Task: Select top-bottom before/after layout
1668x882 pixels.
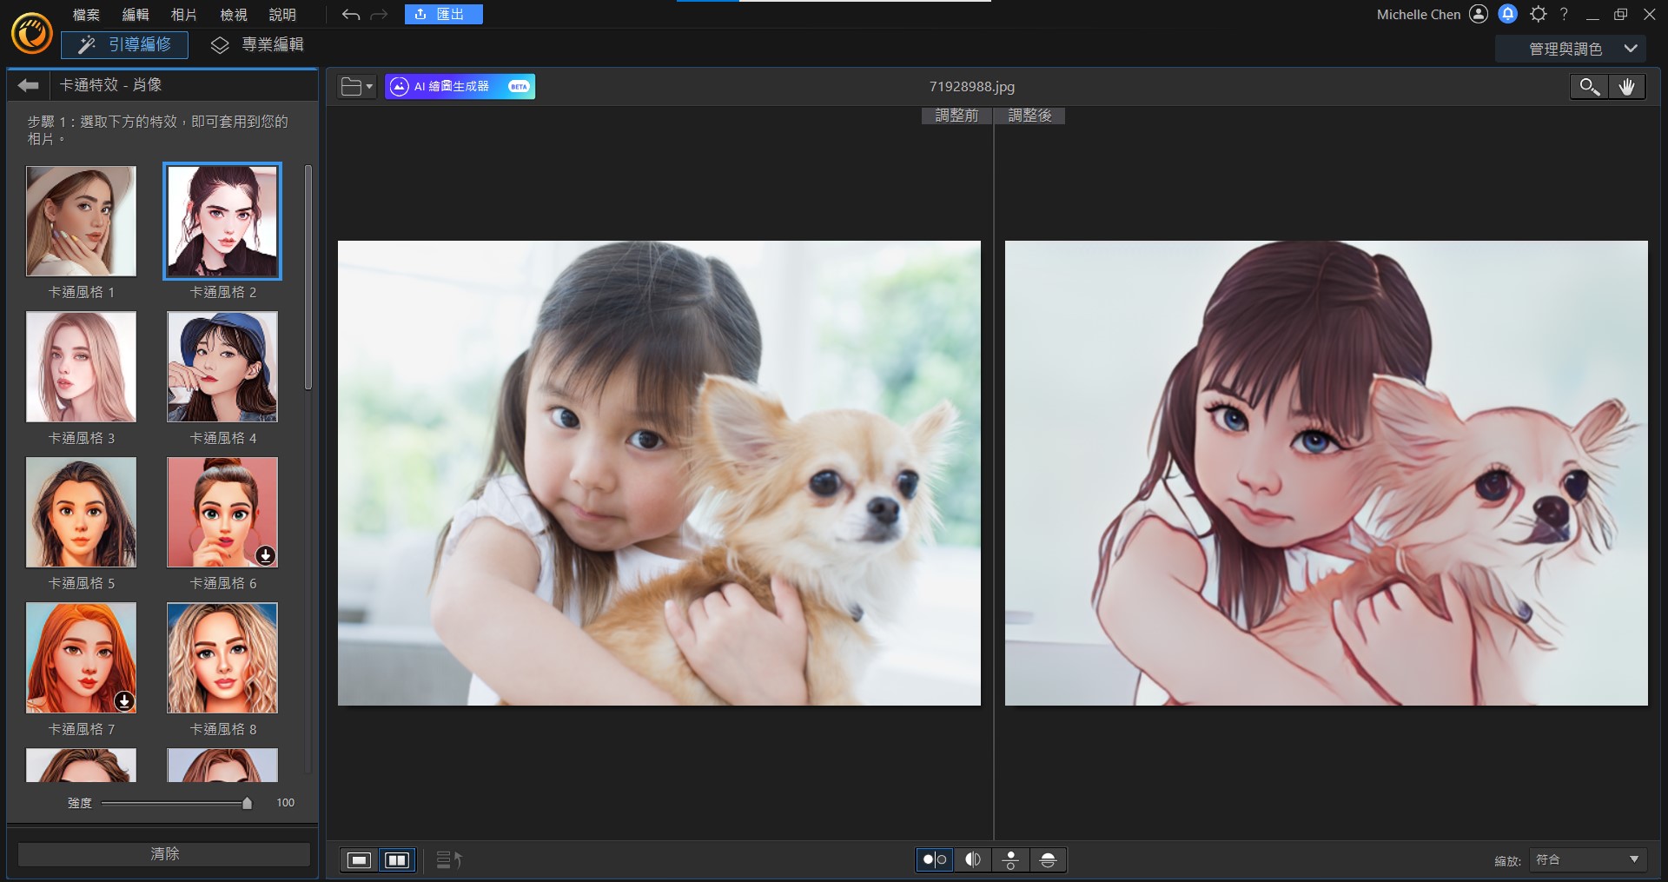Action: 1010,859
